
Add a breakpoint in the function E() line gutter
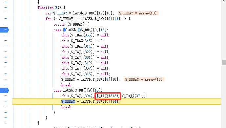(6, 7)
